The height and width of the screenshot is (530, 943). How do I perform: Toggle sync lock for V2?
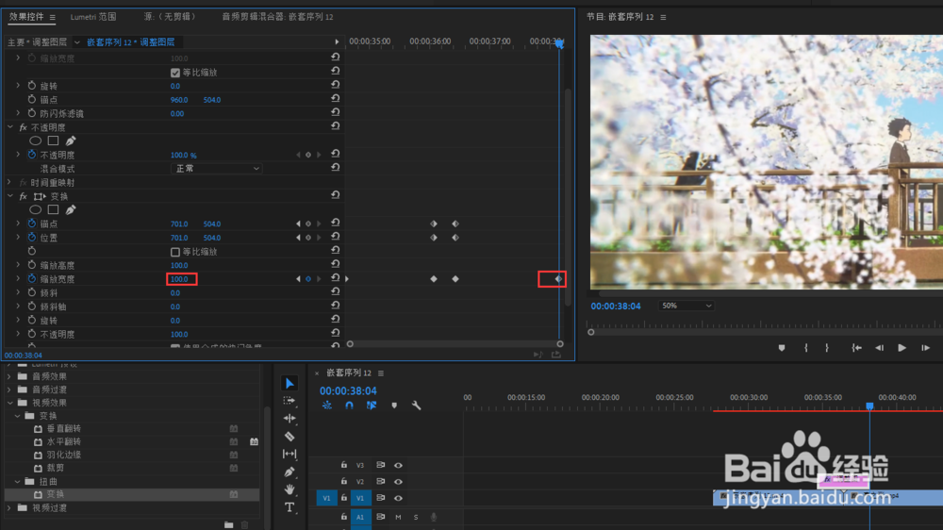pos(380,481)
